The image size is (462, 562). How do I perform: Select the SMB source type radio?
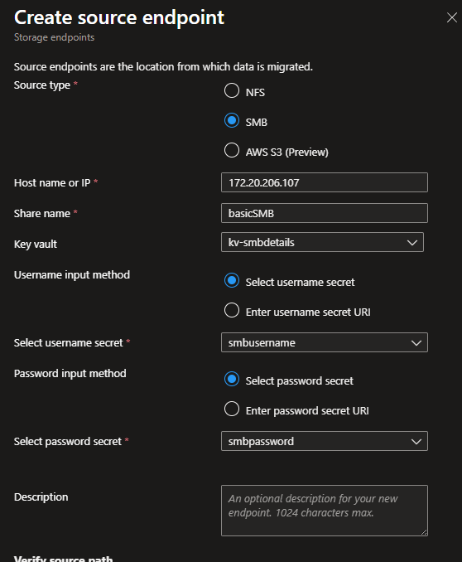(232, 120)
